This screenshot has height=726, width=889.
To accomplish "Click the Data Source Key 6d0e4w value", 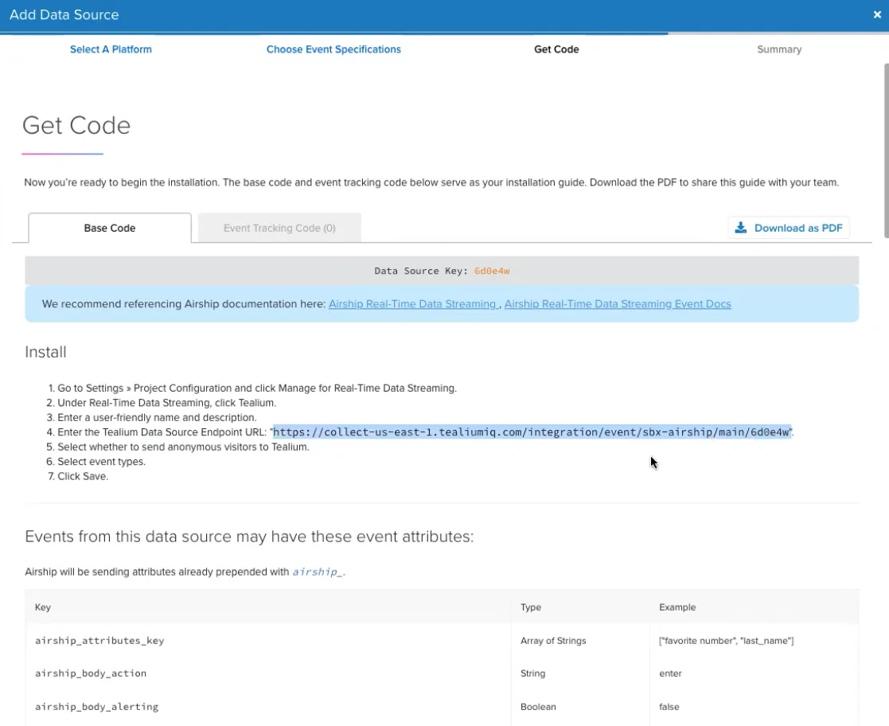I will [492, 271].
